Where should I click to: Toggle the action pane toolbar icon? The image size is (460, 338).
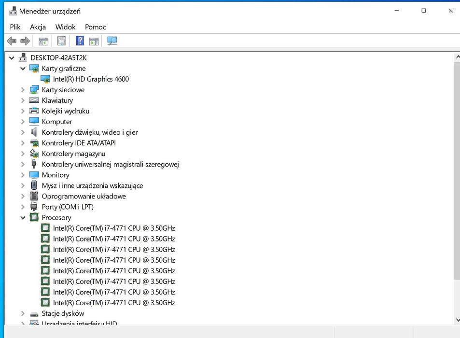tap(94, 42)
